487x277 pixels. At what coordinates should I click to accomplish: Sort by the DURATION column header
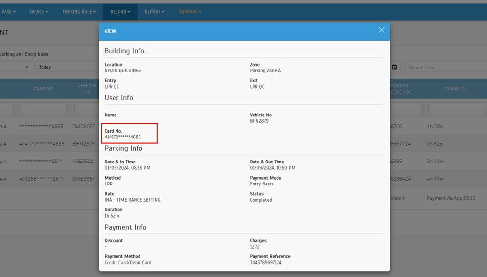[x=456, y=89]
